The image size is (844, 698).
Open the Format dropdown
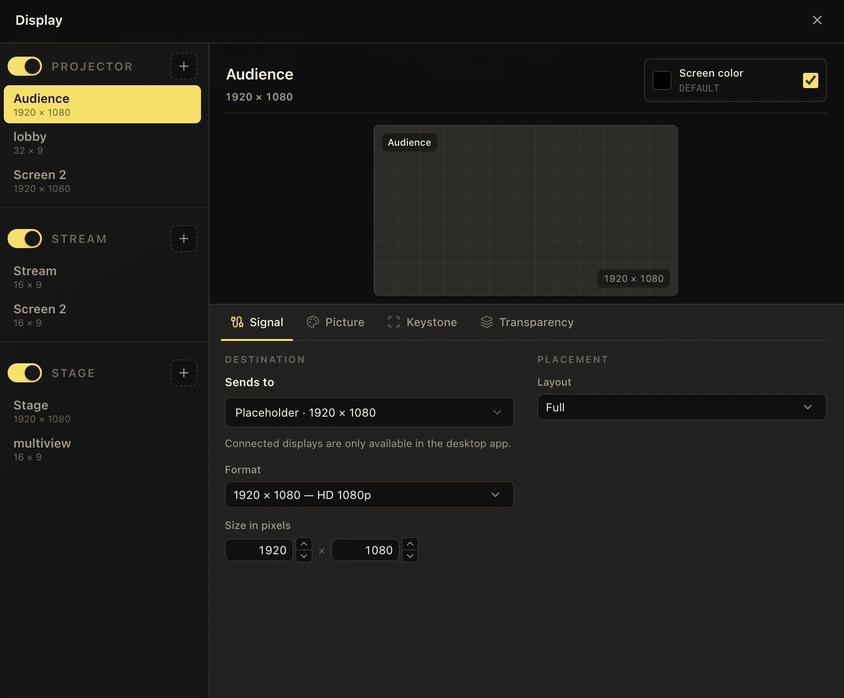tap(369, 495)
